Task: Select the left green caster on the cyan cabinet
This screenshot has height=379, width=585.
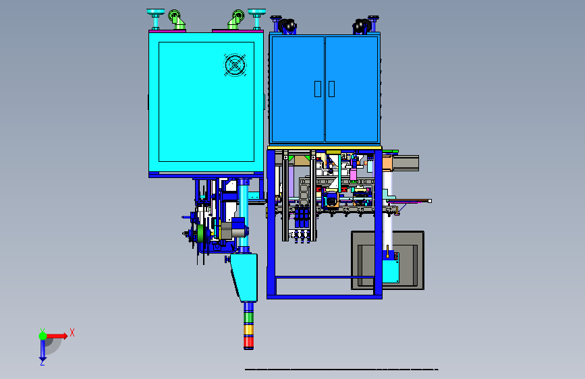Action: (176, 20)
